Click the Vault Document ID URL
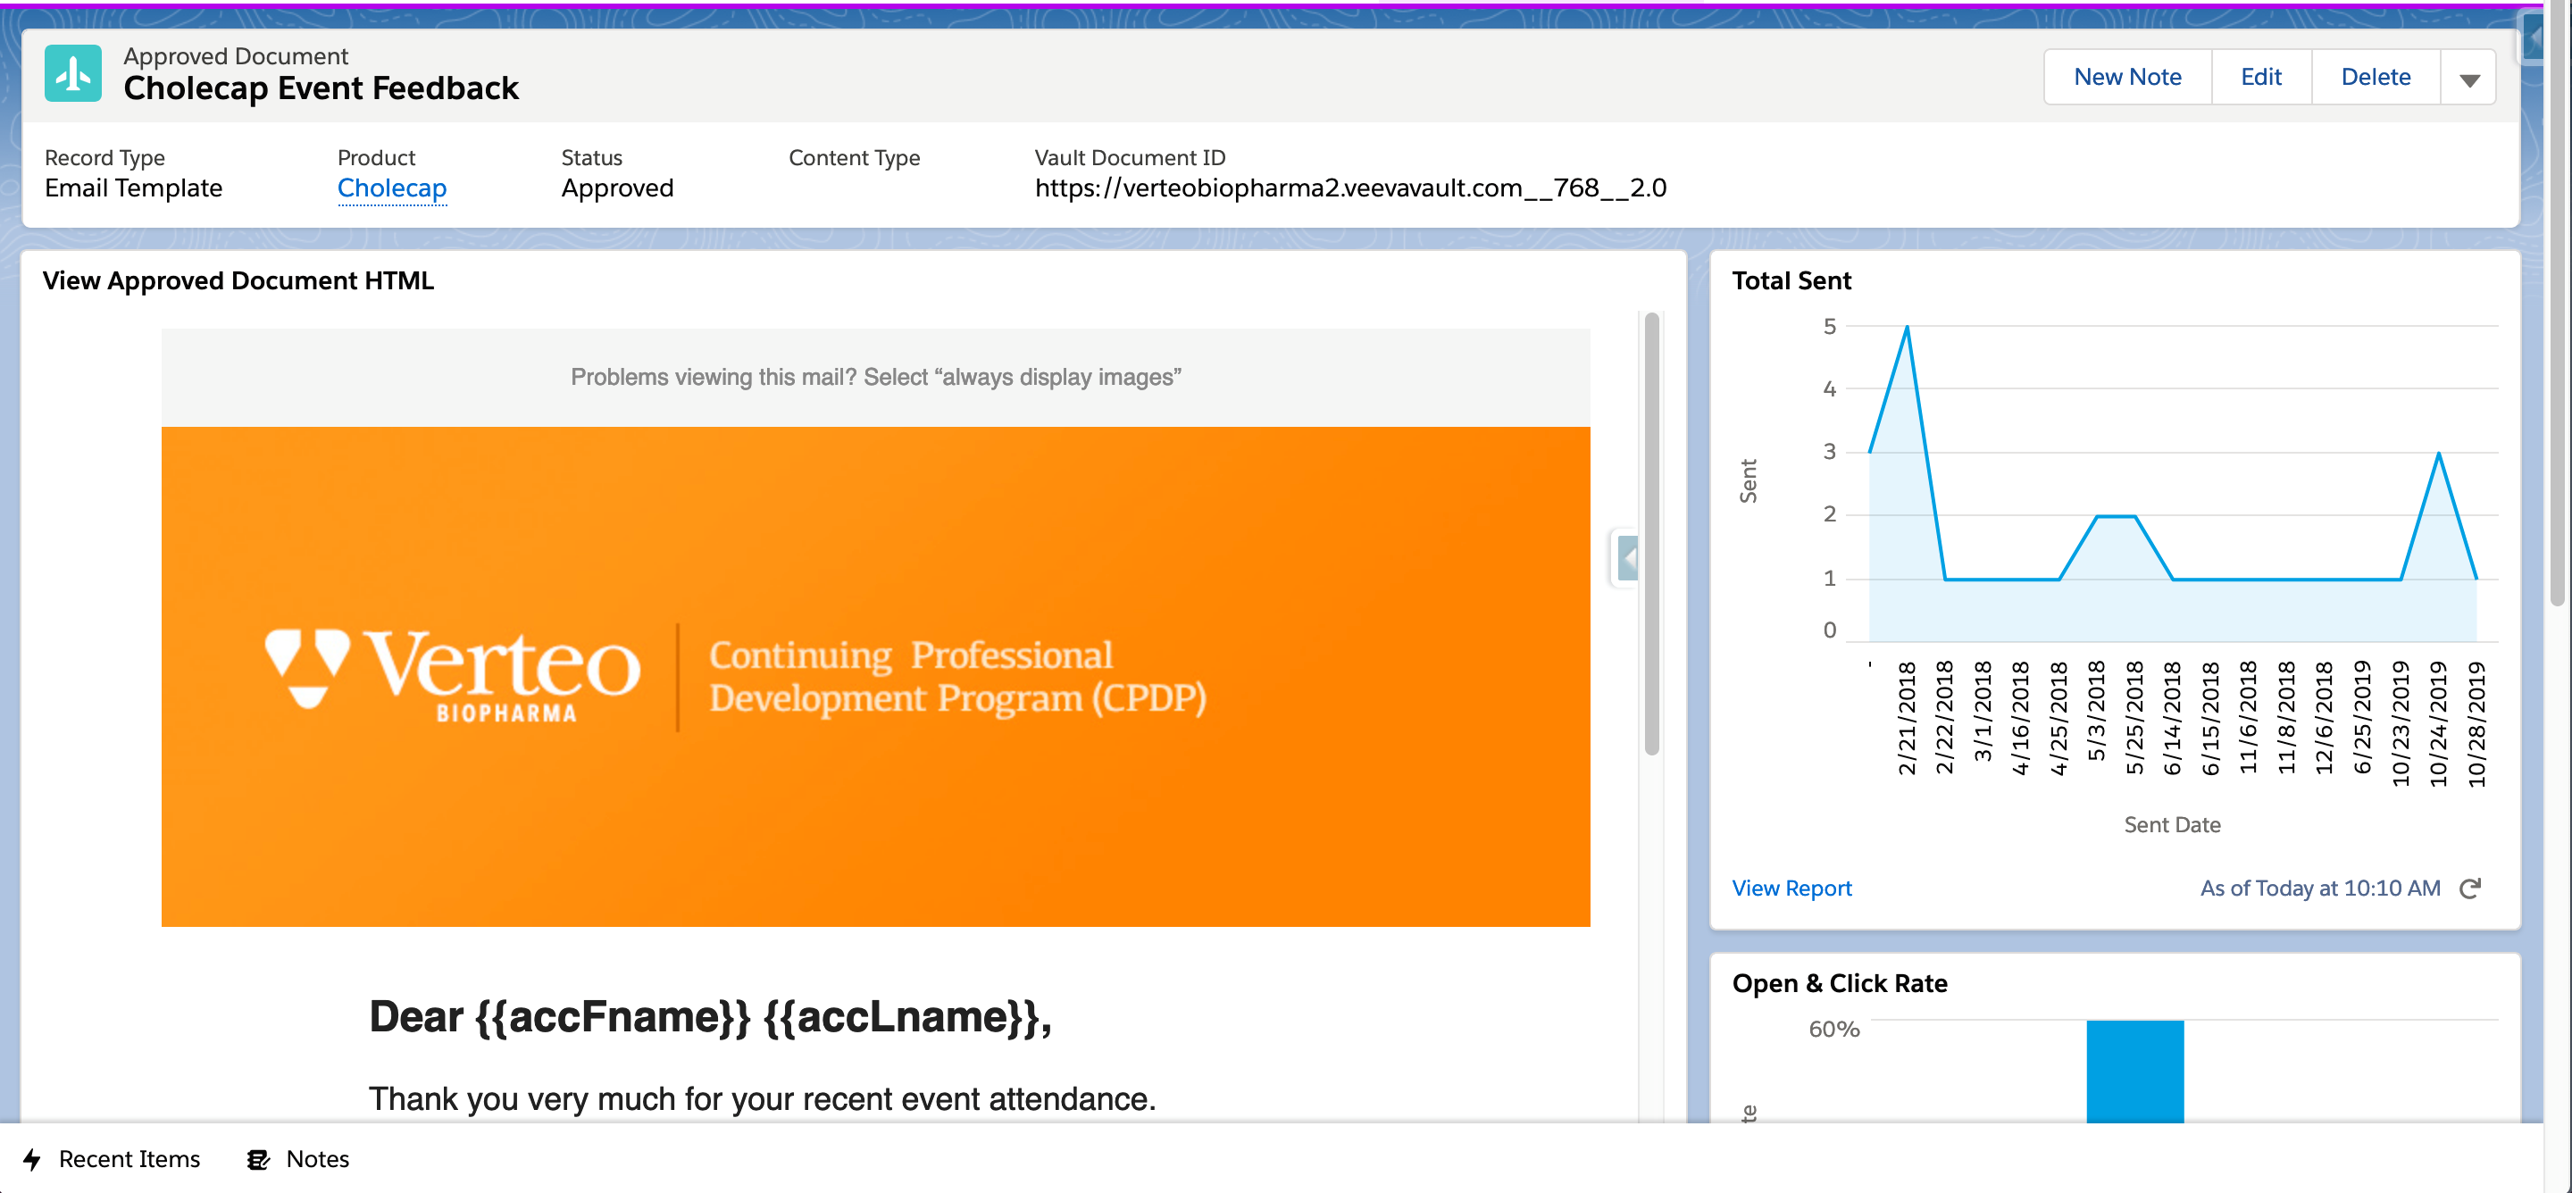This screenshot has width=2572, height=1193. 1343,187
